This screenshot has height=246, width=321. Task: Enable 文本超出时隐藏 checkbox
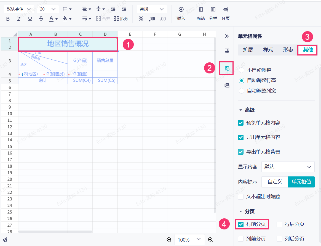241,197
